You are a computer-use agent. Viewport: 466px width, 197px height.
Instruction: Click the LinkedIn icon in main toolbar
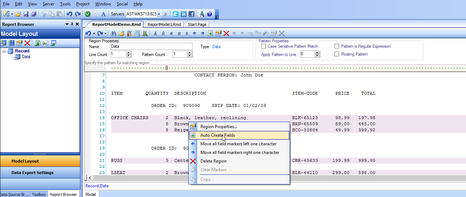point(184,14)
